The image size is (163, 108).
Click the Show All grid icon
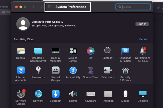(50, 7)
